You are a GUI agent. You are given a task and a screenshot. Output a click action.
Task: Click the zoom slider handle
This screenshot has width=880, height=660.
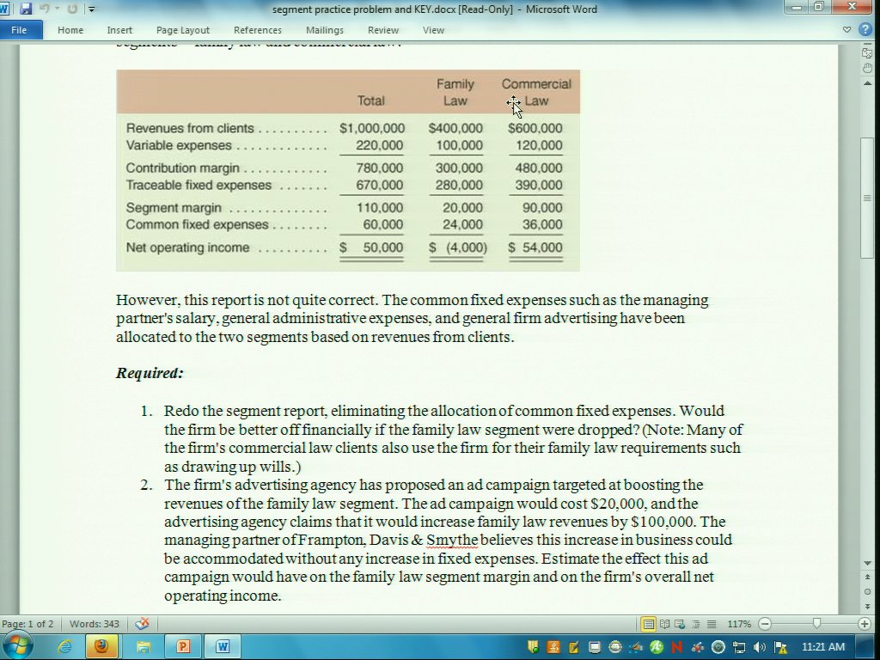click(x=816, y=624)
